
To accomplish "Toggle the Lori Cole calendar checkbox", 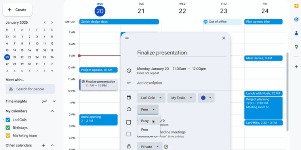I will (x=8, y=120).
